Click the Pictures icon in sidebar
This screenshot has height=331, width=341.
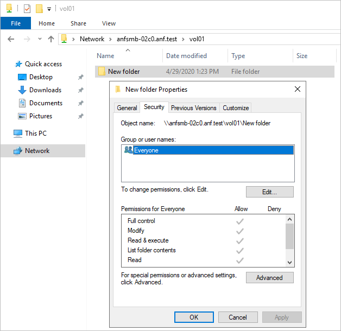pos(22,116)
